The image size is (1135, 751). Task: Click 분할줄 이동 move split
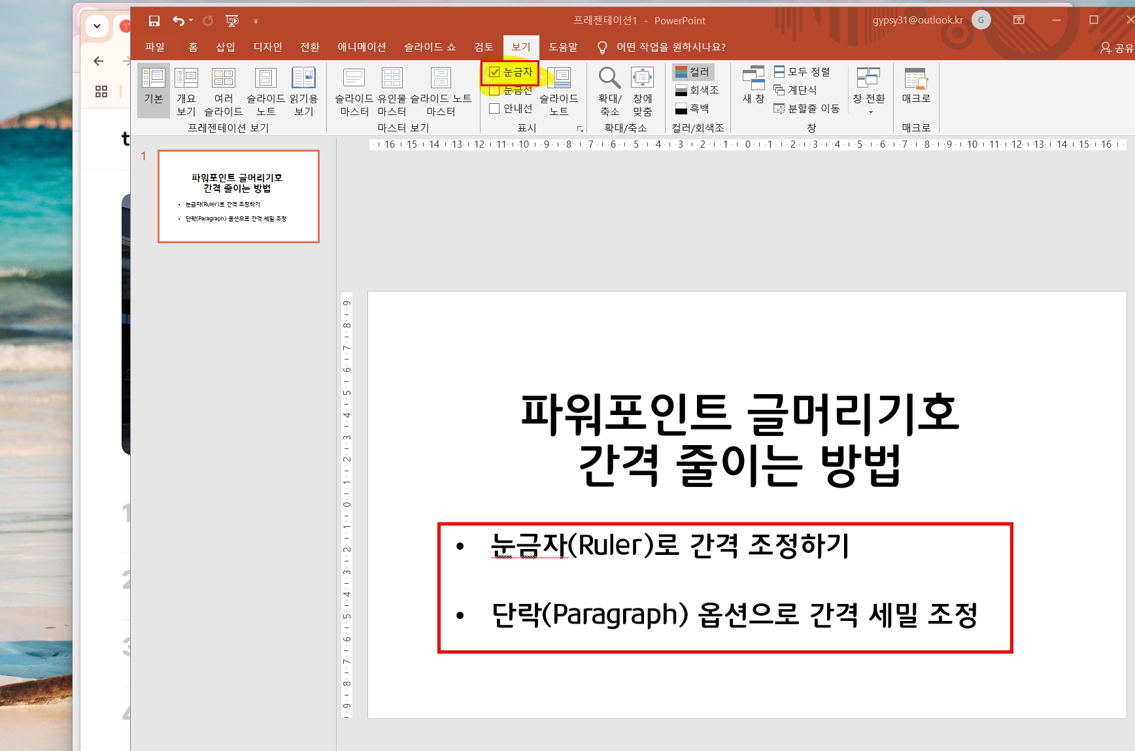807,108
